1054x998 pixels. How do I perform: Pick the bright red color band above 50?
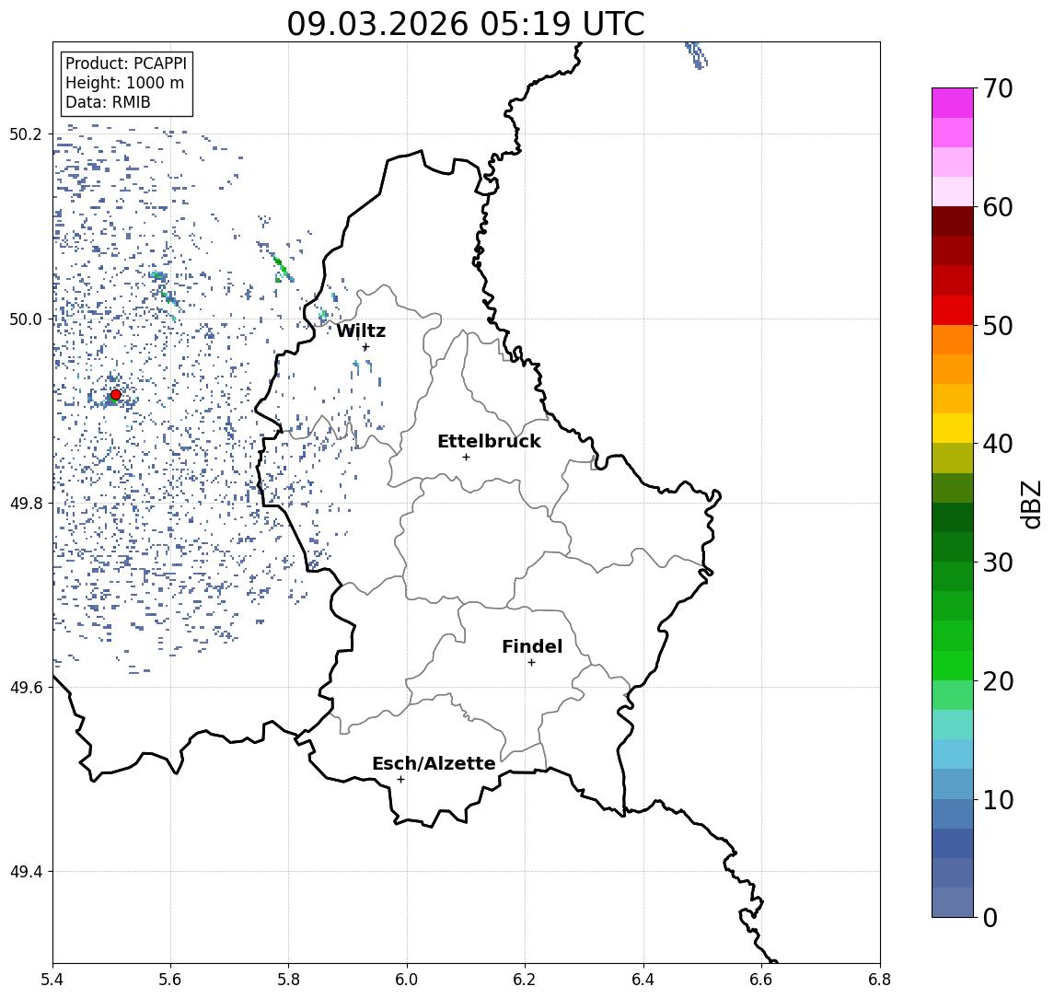pos(953,310)
